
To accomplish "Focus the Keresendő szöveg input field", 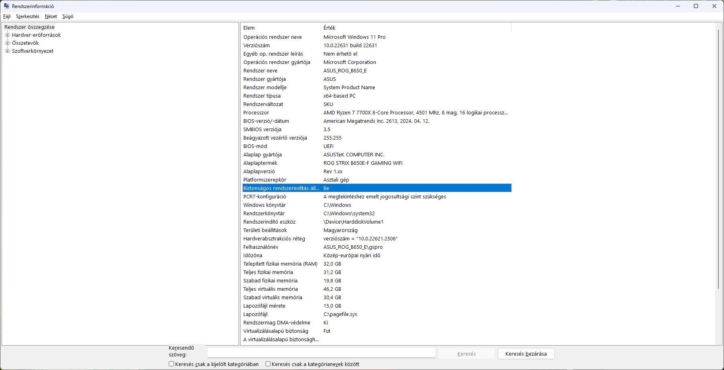I will (x=321, y=353).
